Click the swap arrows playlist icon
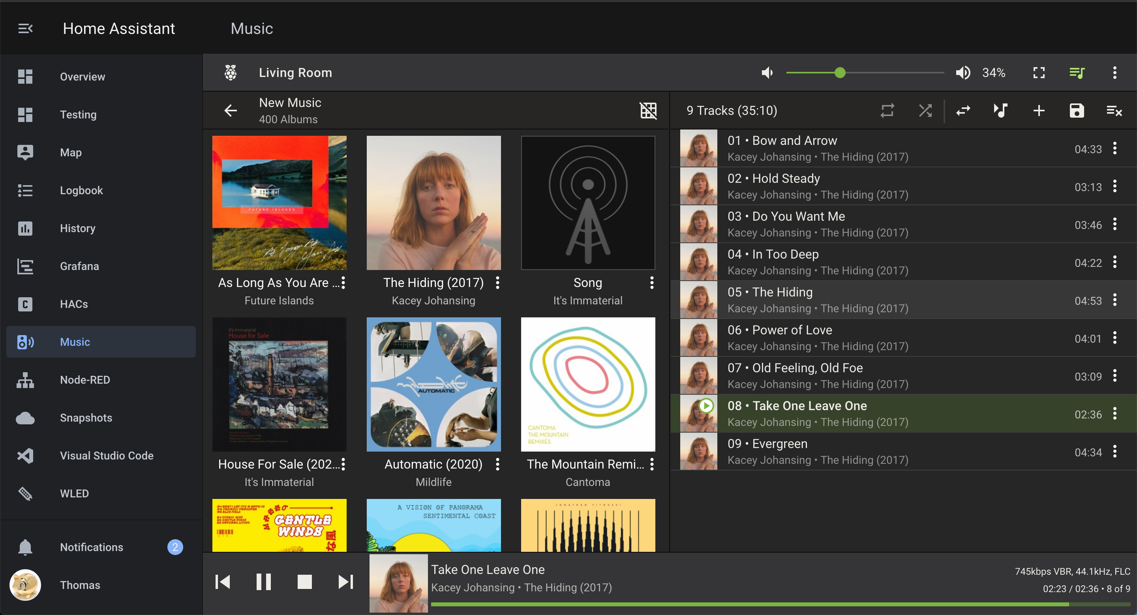Image resolution: width=1137 pixels, height=615 pixels. click(963, 110)
